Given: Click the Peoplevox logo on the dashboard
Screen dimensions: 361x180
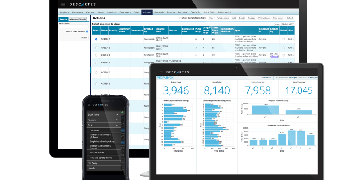Looking at the screenshot, I should (166, 77).
